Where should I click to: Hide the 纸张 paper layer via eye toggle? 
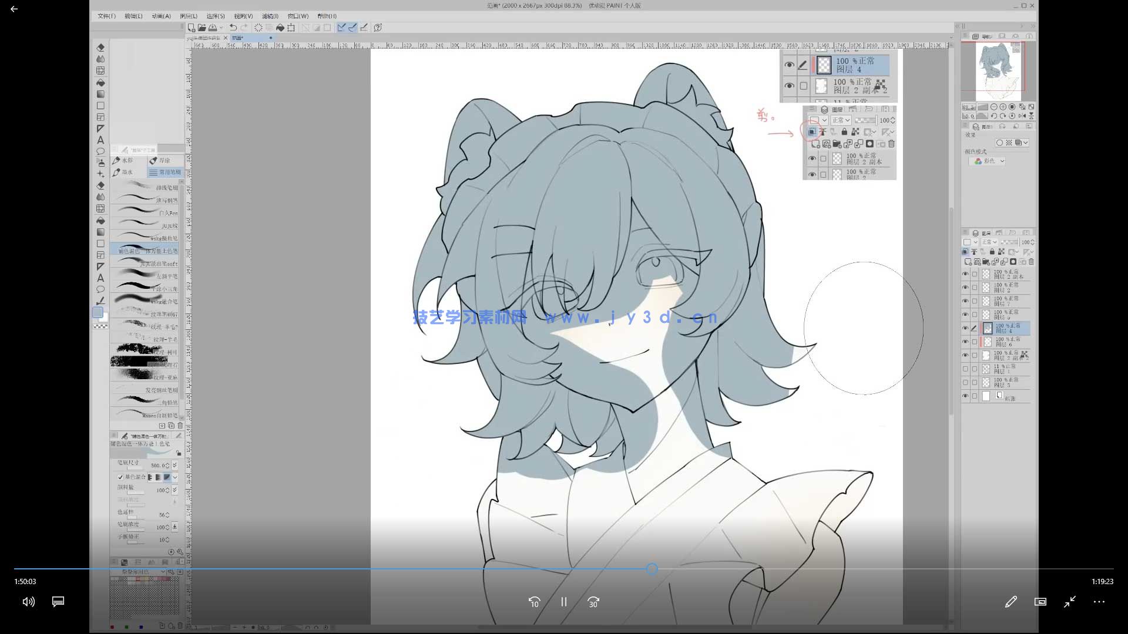pos(965,396)
